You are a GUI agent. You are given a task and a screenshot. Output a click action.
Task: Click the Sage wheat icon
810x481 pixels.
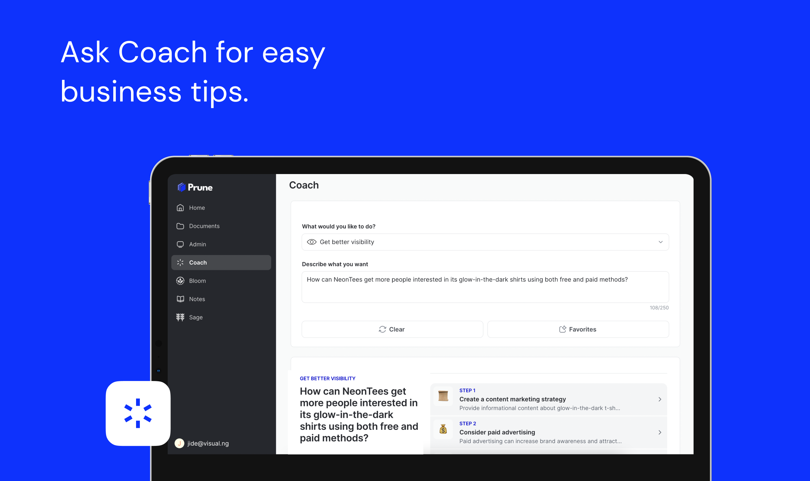180,317
